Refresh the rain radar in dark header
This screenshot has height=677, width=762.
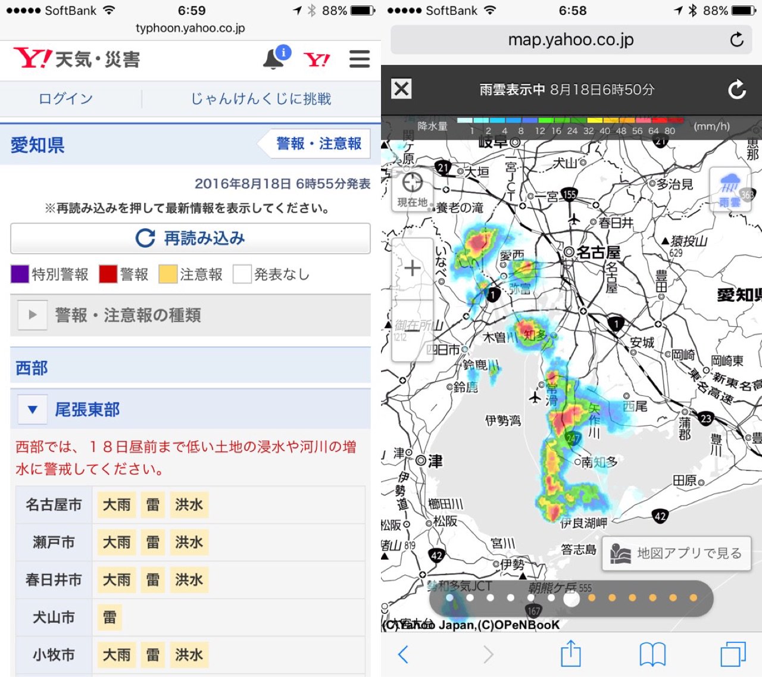click(x=737, y=89)
